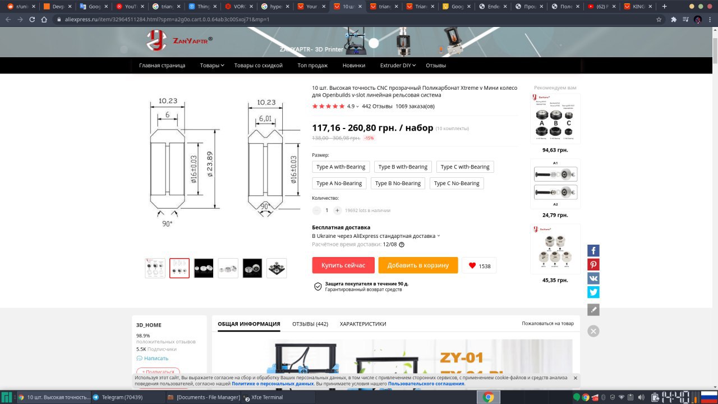Open the 442 Отзывы link
Image resolution: width=718 pixels, height=404 pixels.
click(x=377, y=106)
